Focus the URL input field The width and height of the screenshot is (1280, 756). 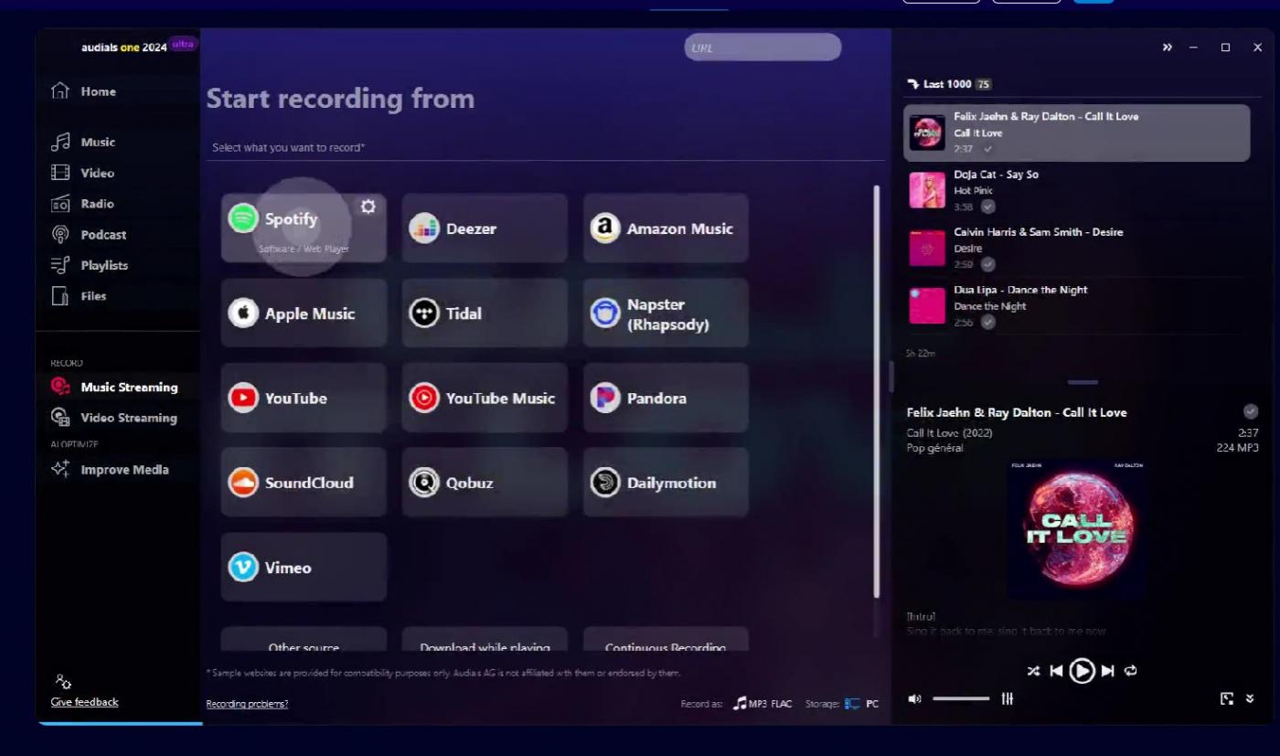tap(763, 48)
